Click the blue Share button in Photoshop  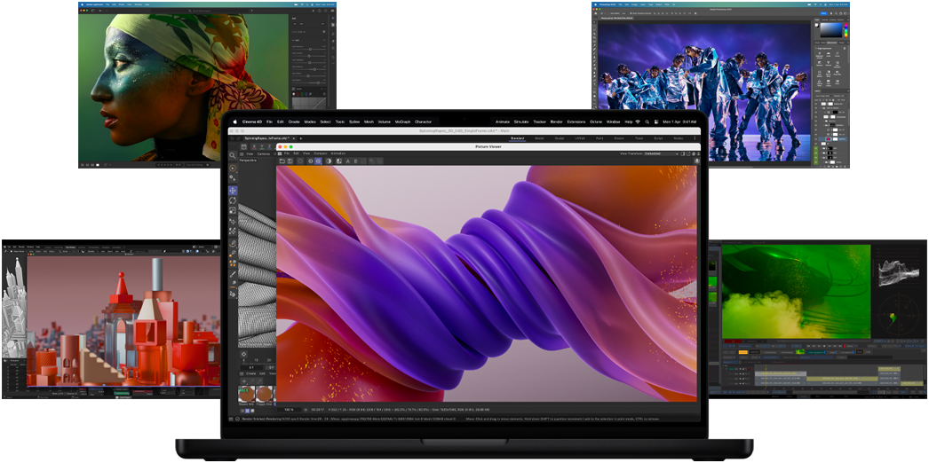click(823, 13)
